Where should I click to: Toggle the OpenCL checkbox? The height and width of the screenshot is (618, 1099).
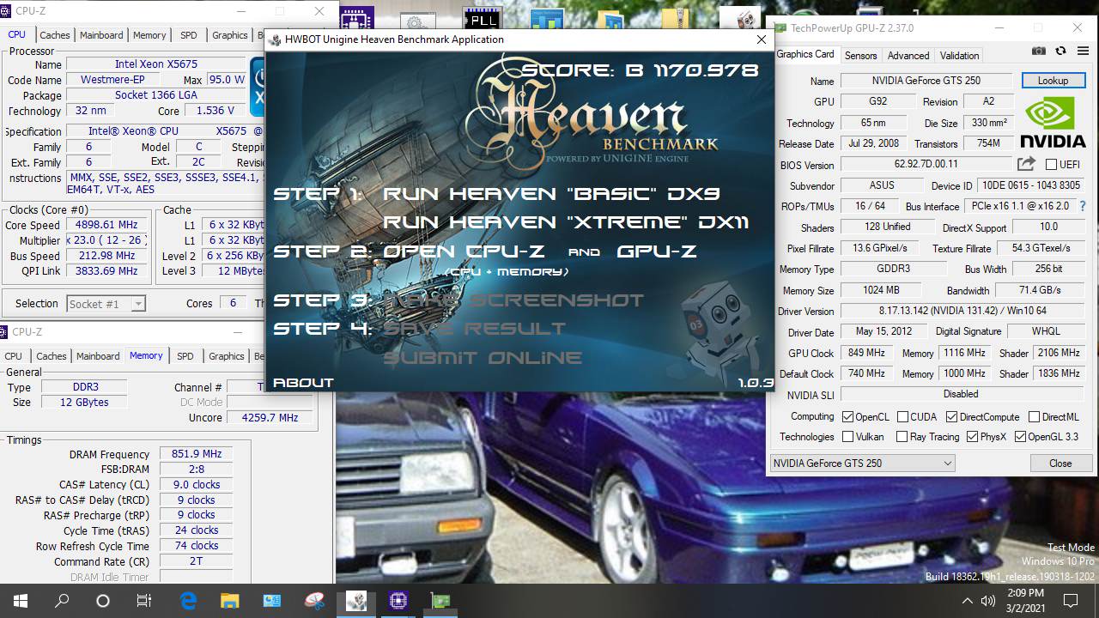coord(847,417)
